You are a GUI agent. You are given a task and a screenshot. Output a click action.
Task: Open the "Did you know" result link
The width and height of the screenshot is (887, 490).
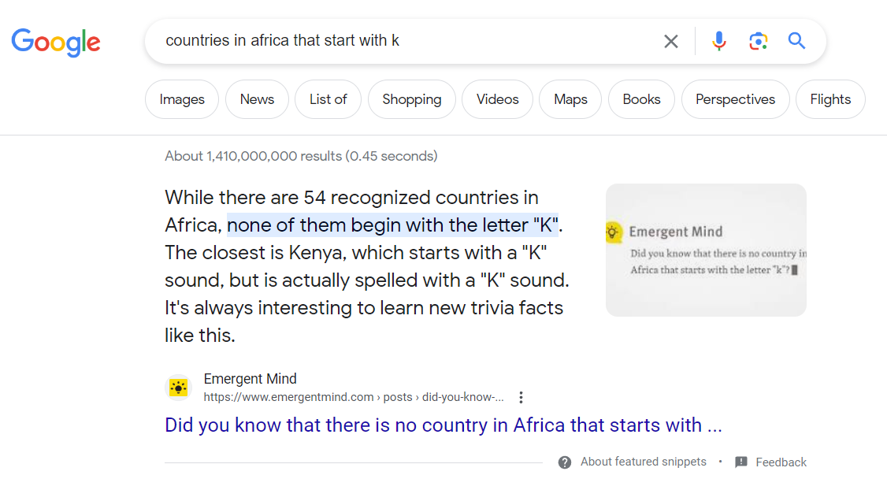[443, 425]
